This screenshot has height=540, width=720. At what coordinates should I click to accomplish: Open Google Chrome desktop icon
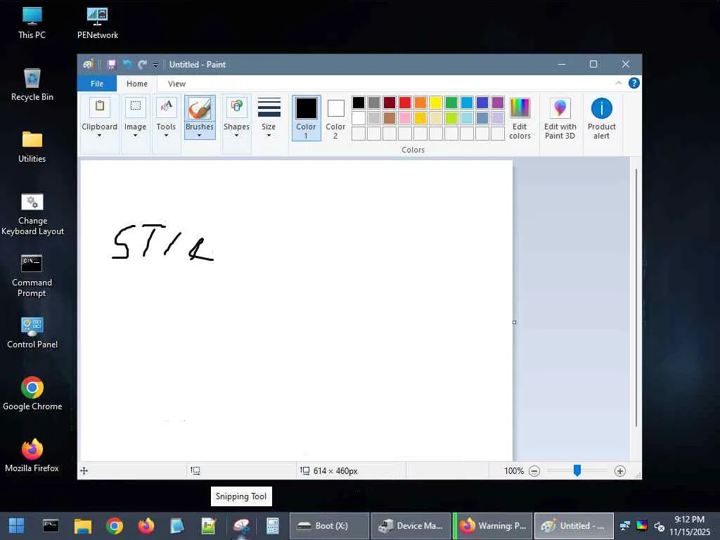[32, 394]
